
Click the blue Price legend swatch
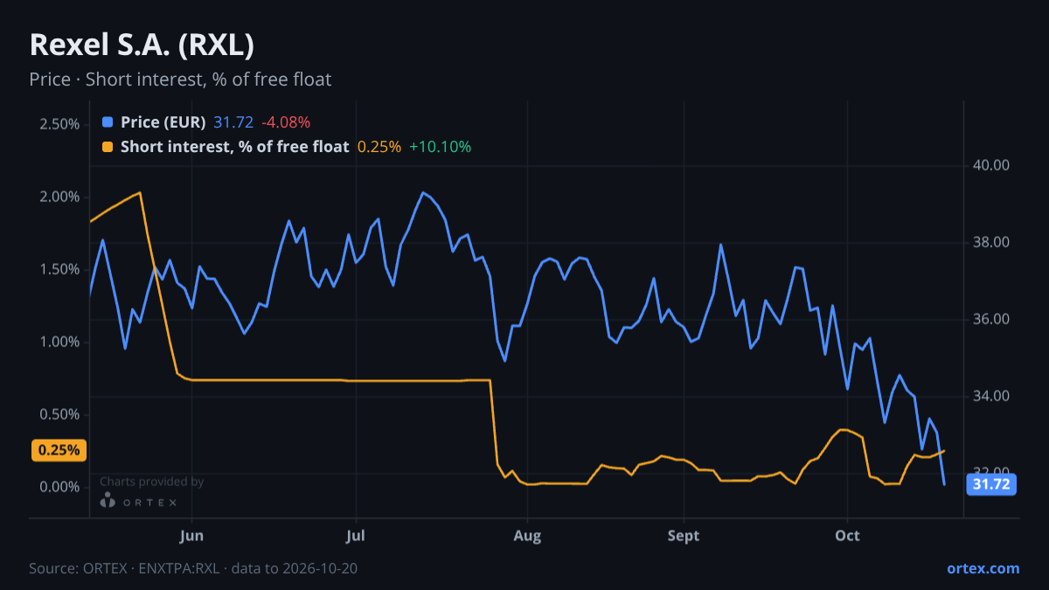tap(108, 122)
